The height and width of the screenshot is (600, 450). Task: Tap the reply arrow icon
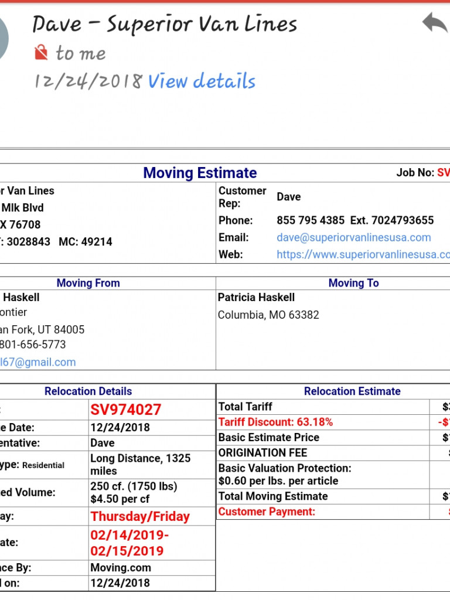(435, 23)
